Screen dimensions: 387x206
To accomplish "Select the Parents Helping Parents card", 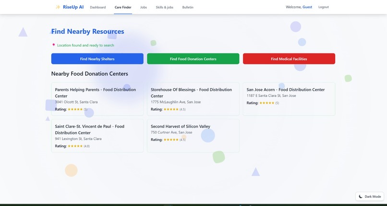I will tap(97, 99).
